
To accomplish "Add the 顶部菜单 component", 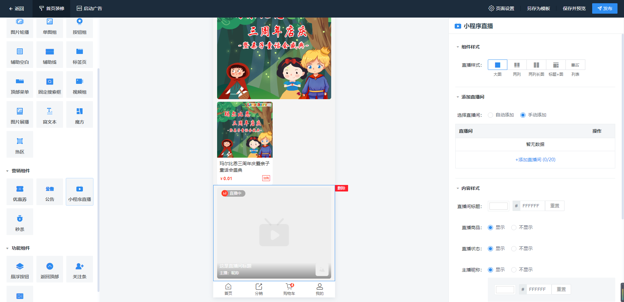I will pos(20,85).
